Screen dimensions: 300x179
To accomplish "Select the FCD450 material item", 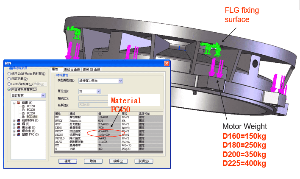I will pyautogui.click(x=32, y=117).
